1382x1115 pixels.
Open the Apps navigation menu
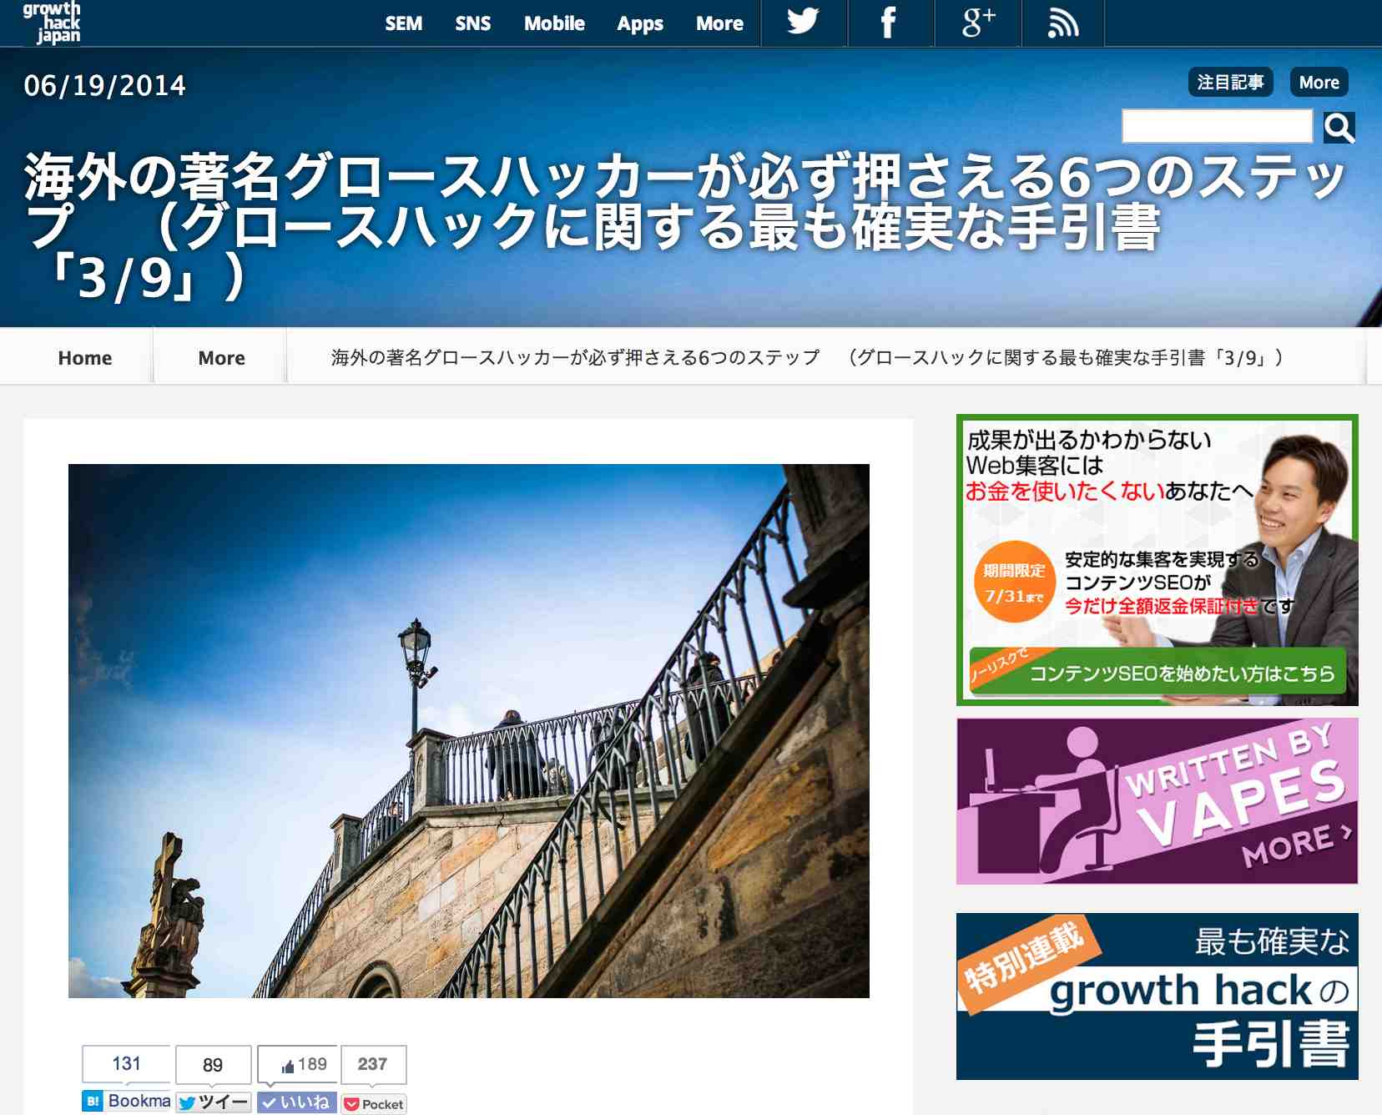point(640,23)
